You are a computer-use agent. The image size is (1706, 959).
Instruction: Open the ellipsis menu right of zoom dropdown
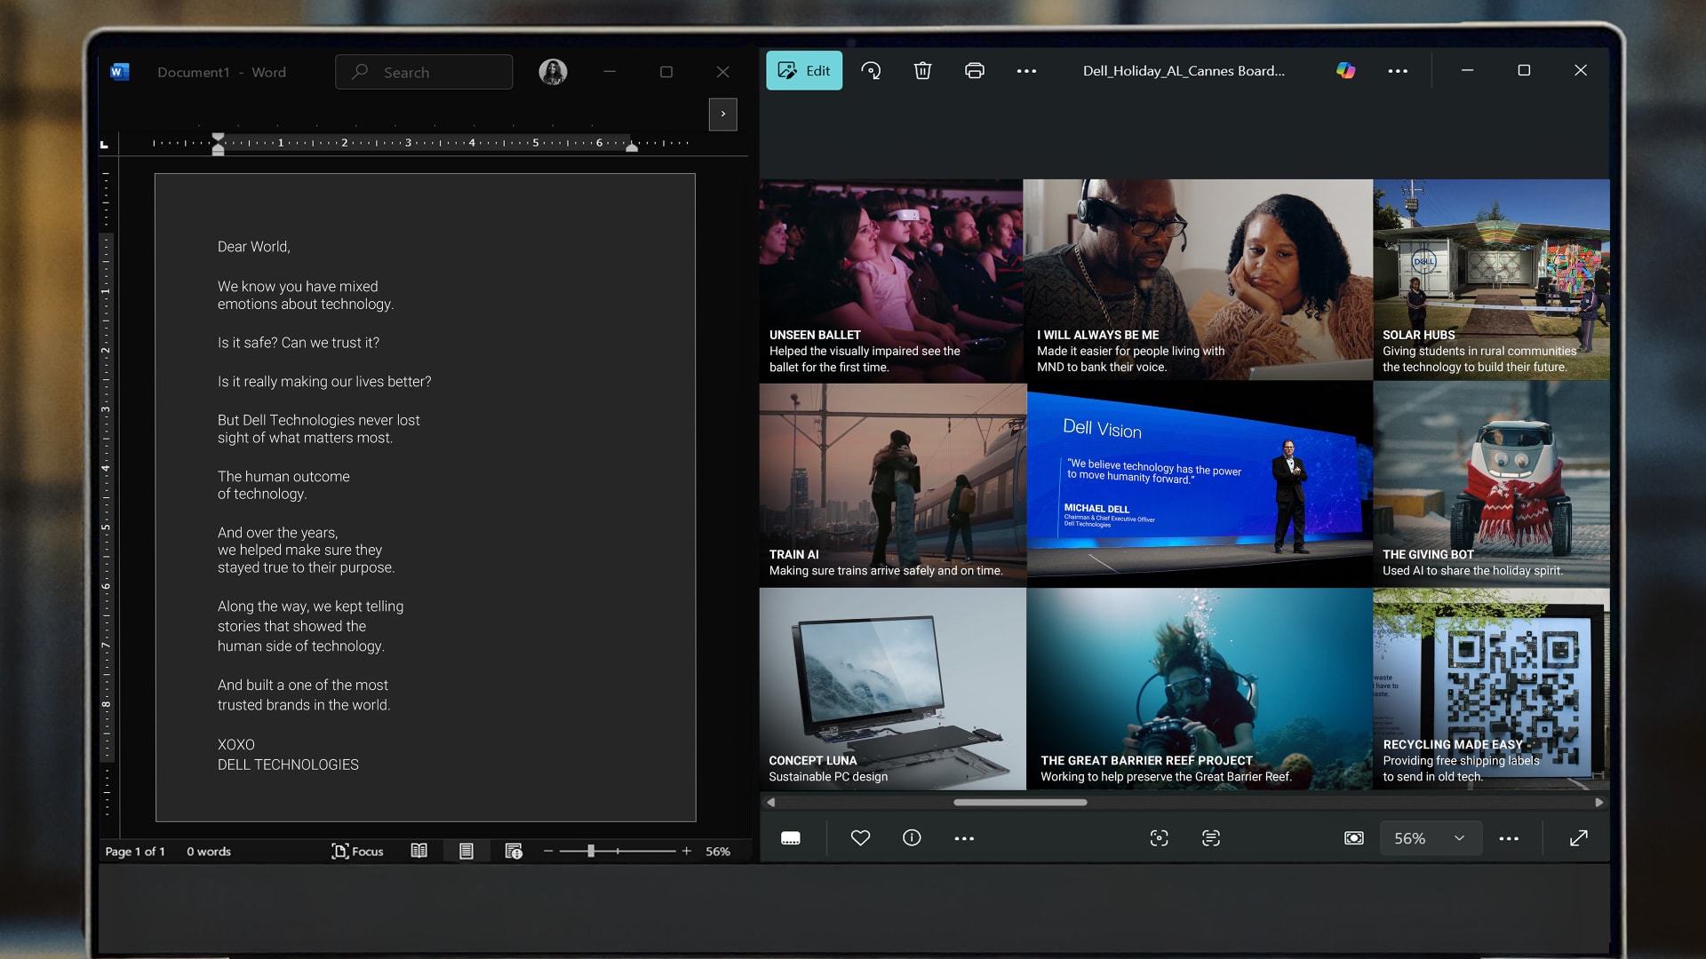coord(1509,838)
